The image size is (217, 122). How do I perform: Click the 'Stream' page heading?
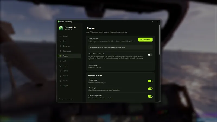[x=91, y=28]
